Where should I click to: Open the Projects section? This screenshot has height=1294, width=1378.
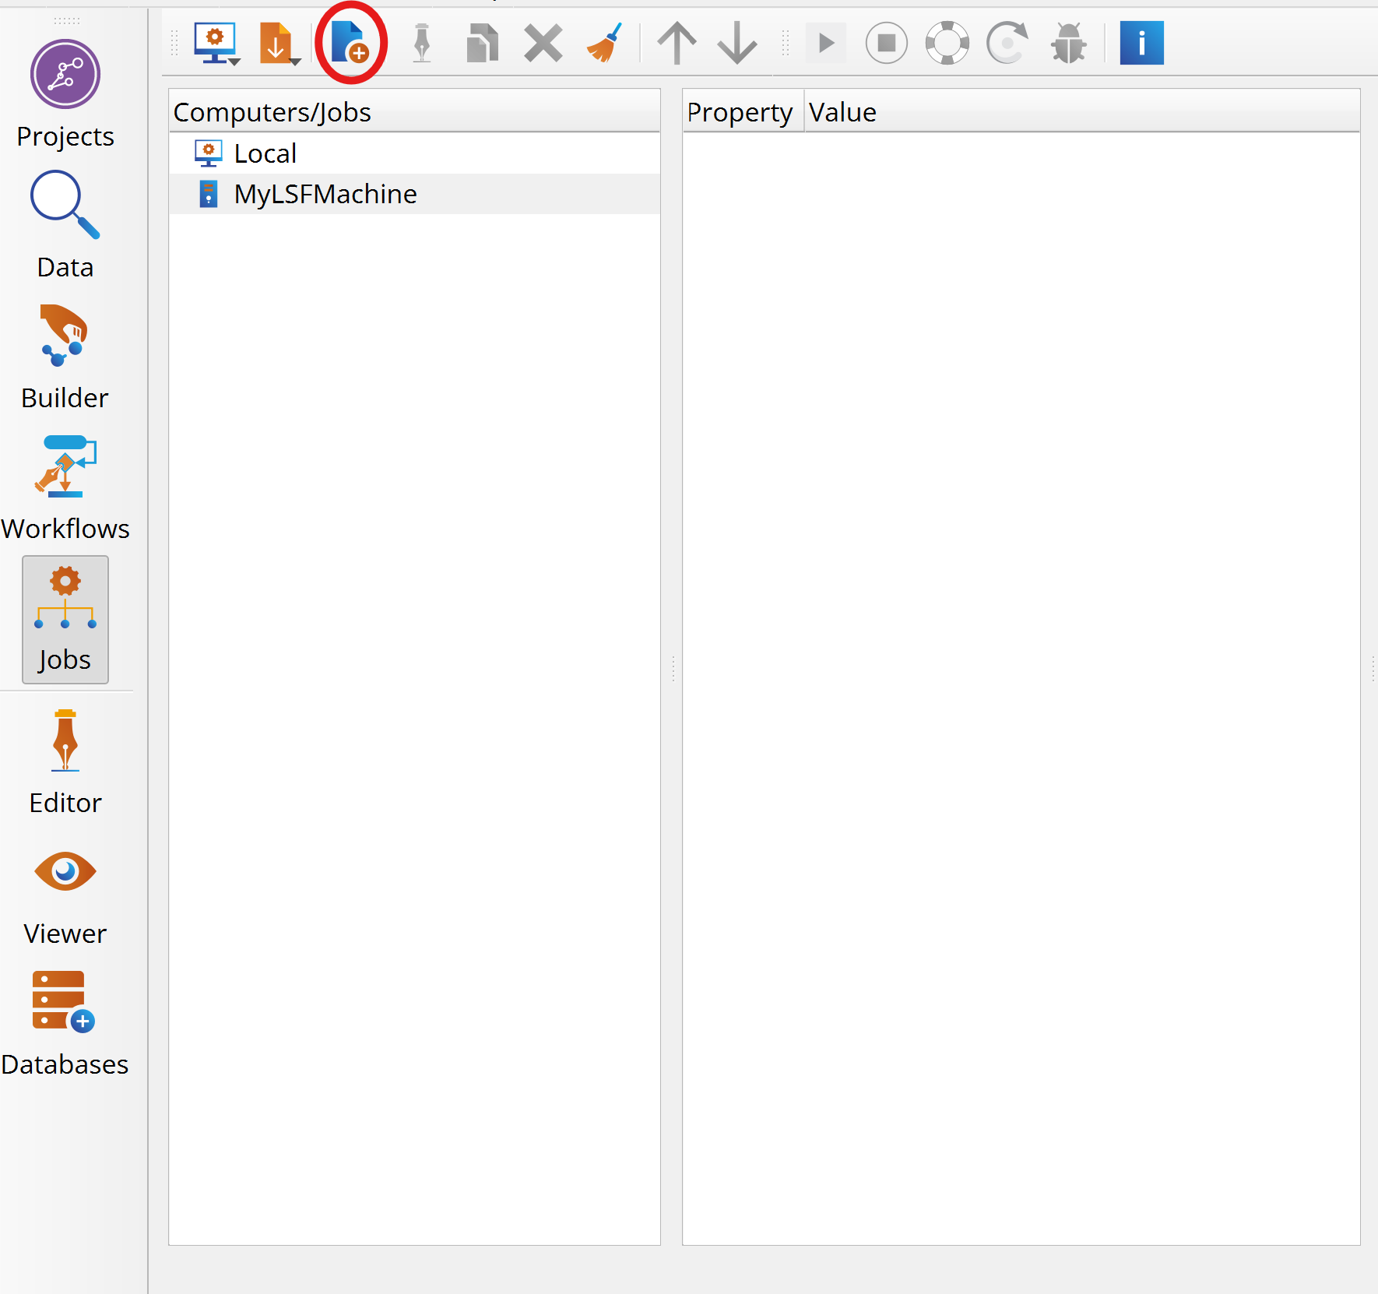pyautogui.click(x=65, y=93)
